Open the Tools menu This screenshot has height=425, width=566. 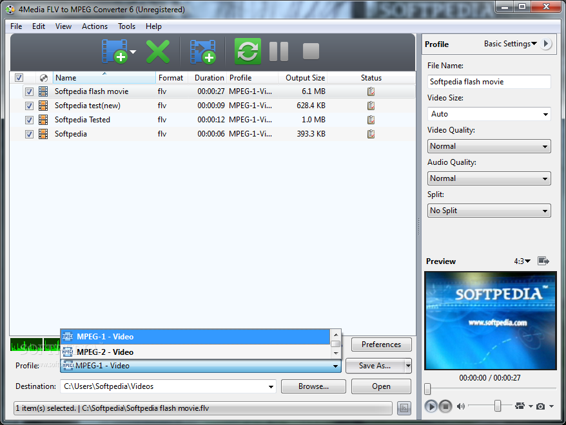tap(127, 26)
